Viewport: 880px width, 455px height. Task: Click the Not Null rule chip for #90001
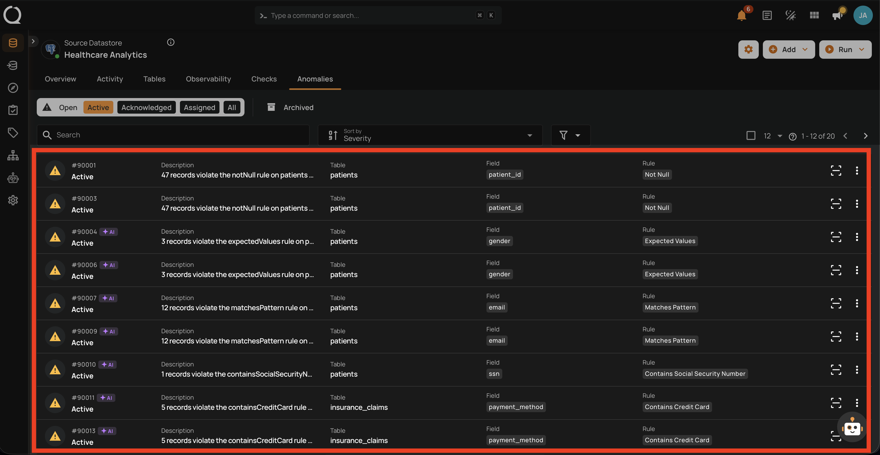pos(657,174)
